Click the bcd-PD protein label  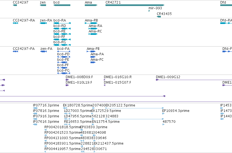click(x=63, y=54)
